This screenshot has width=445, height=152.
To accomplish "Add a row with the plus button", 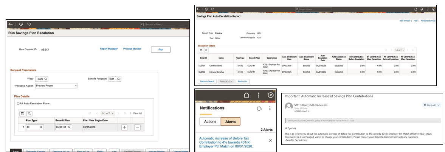I will pos(124,127).
